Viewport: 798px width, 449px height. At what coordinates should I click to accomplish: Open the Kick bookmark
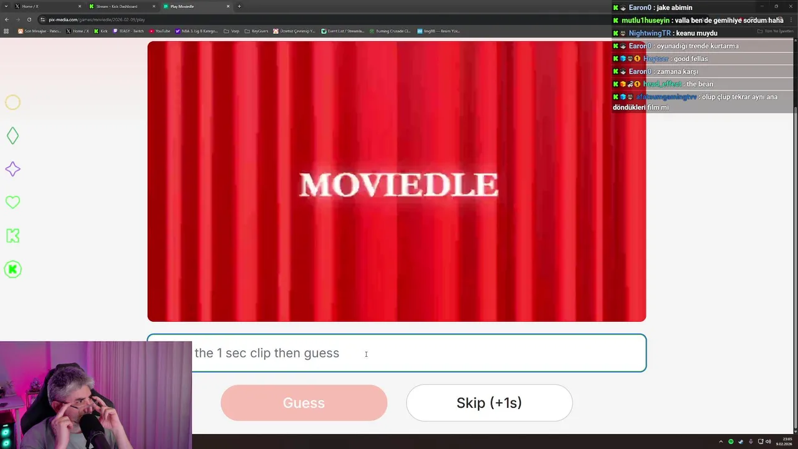point(101,31)
